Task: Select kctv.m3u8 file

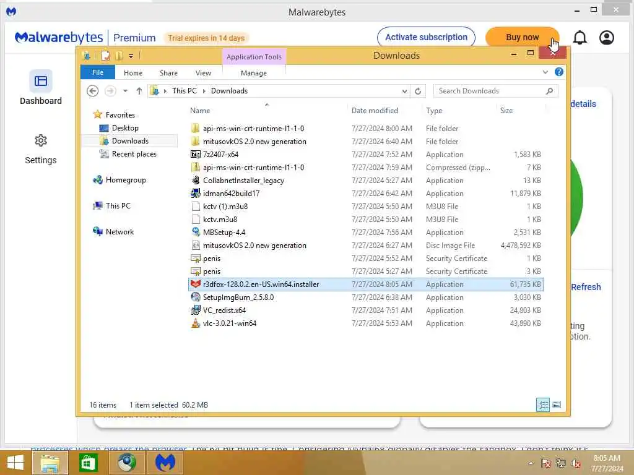Action: pos(365,220)
